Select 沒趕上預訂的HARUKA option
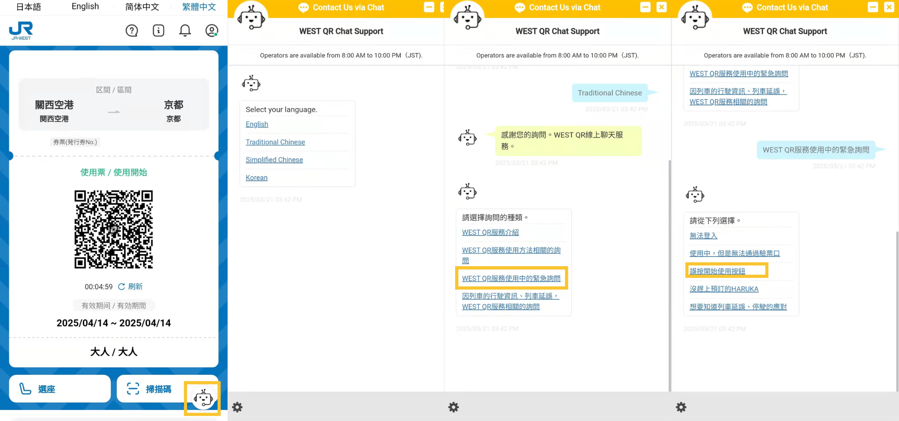 point(724,289)
